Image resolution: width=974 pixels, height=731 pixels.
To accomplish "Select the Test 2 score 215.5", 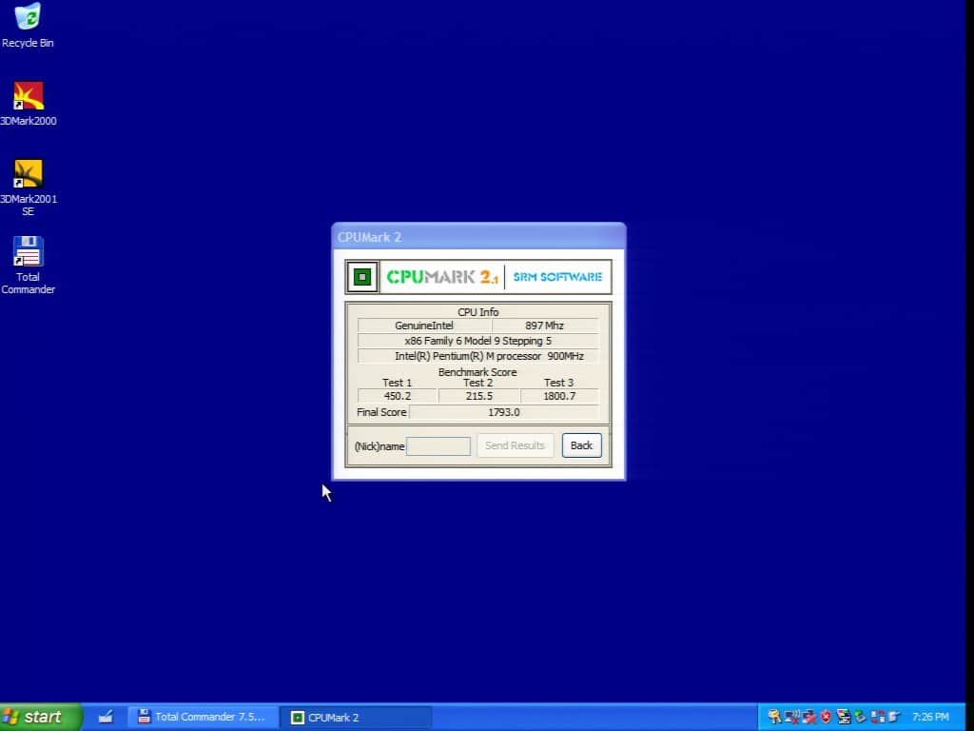I will coord(479,396).
